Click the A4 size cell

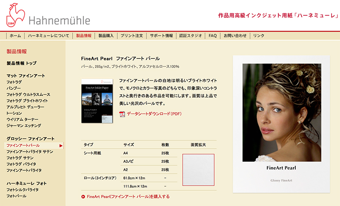click(x=125, y=153)
